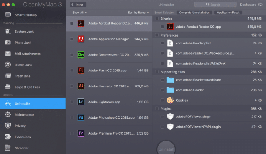Click the Extensions icon

point(8,137)
